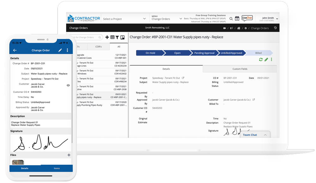316x183 pixels.
Task: Open the Change Orders menu dropdown
Action: (167, 19)
